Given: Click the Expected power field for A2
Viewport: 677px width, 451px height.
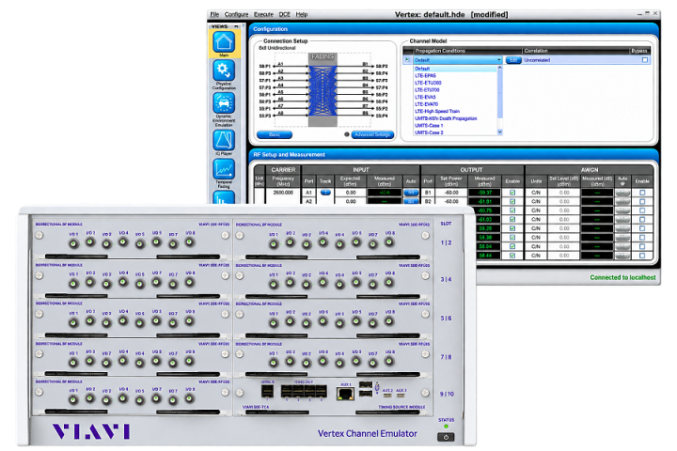Looking at the screenshot, I should coord(351,202).
